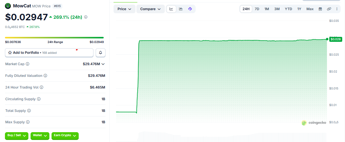The image size is (345, 142).
Task: Open the three-dot chart options menu
Action: [x=337, y=9]
